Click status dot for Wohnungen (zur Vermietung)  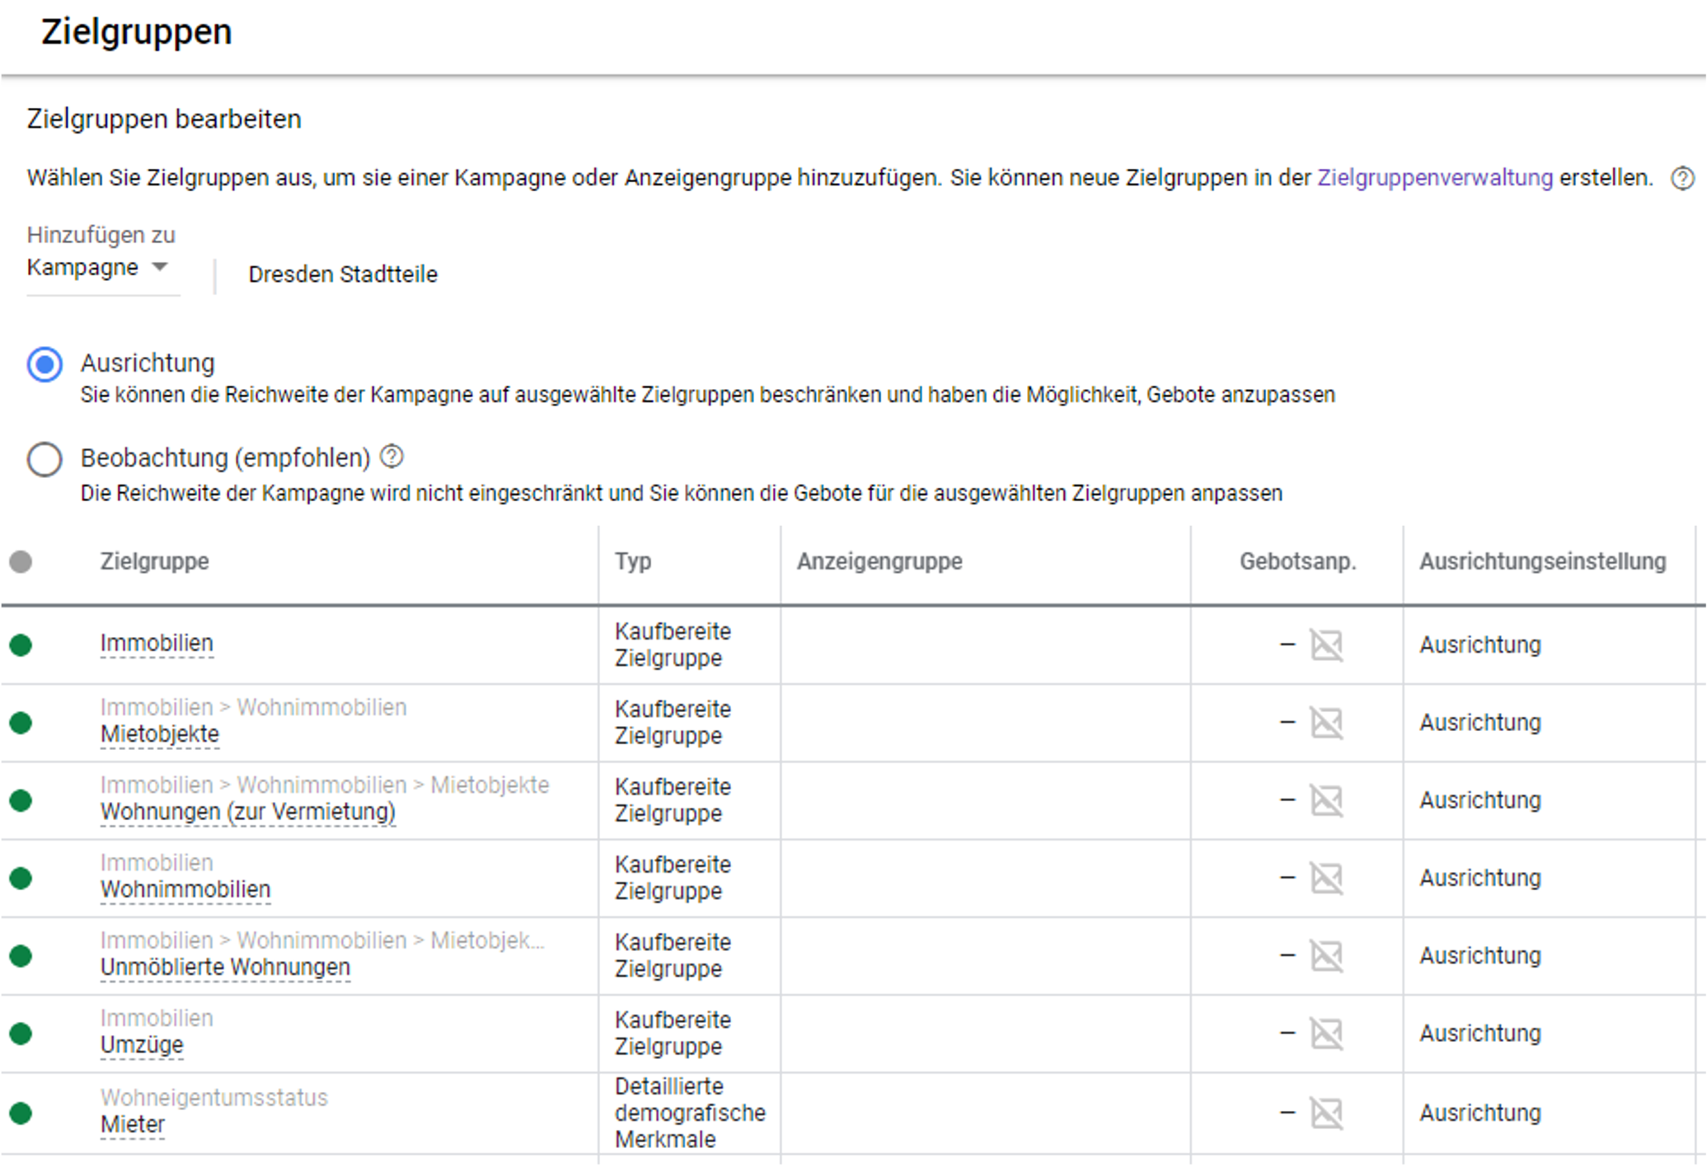[x=21, y=800]
